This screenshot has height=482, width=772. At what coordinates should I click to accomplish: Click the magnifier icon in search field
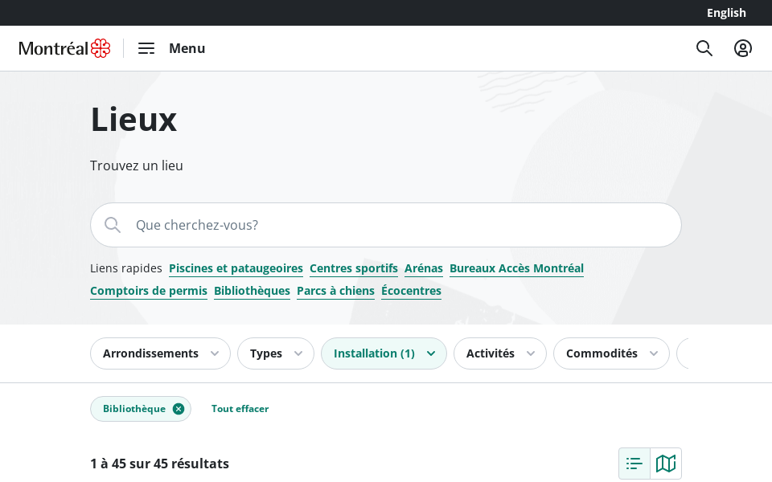(113, 225)
